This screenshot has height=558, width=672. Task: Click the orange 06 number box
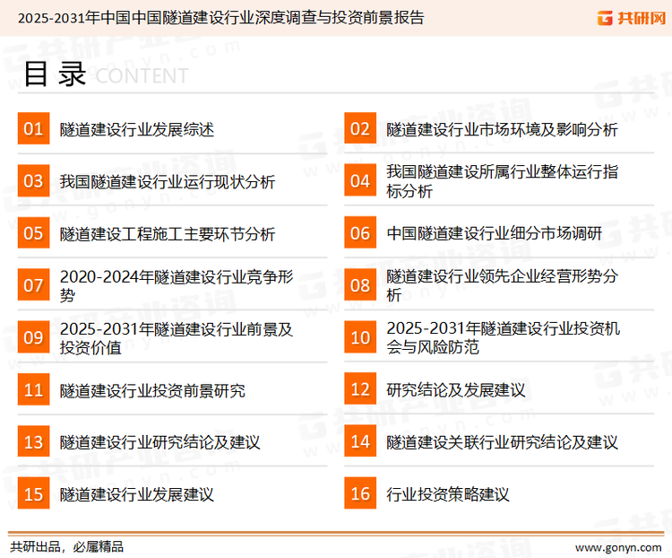[360, 232]
